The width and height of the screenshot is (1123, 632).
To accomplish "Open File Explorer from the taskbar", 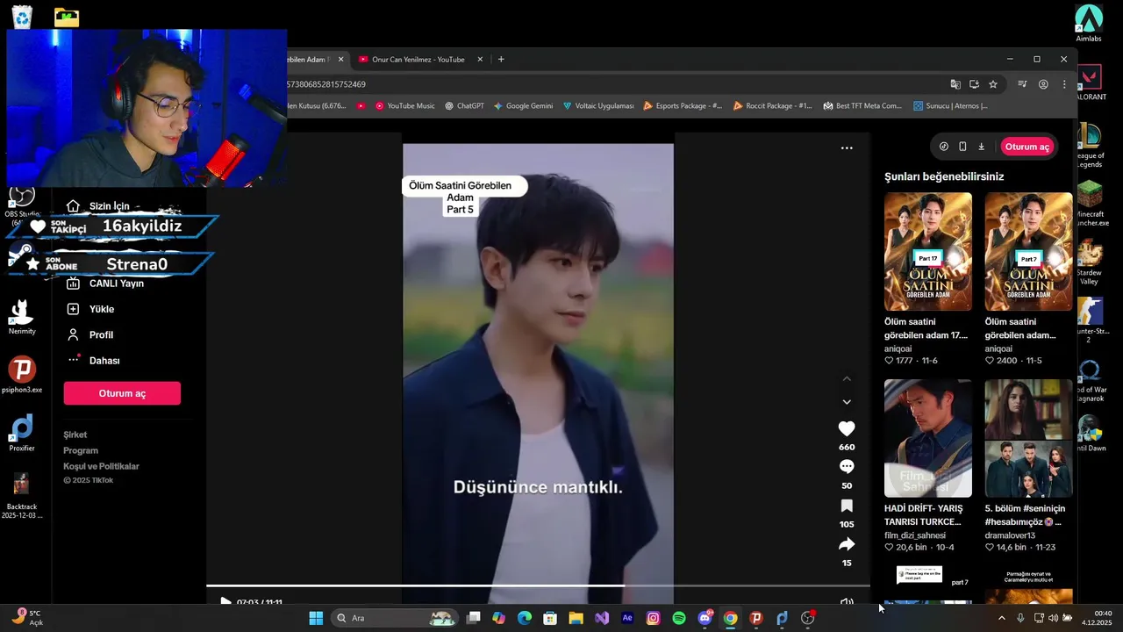I will pyautogui.click(x=576, y=618).
